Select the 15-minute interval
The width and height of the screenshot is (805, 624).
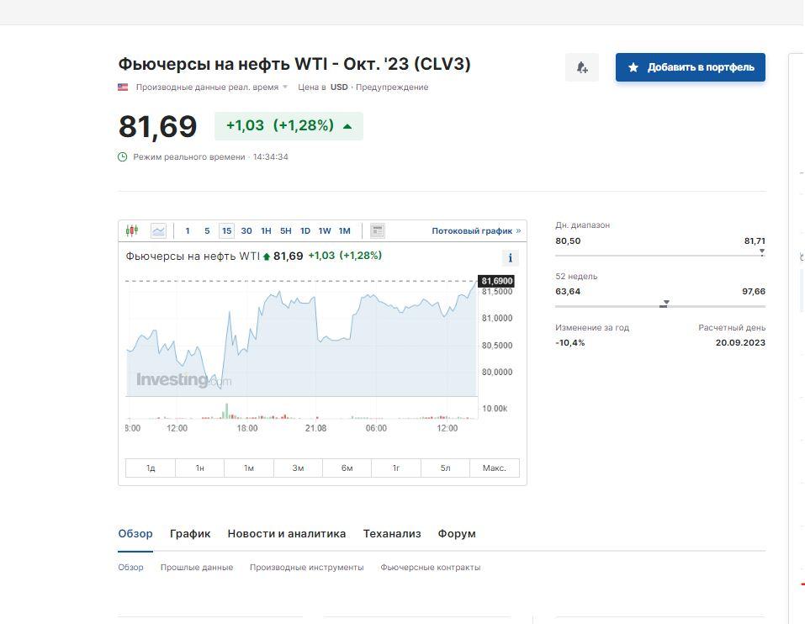[226, 231]
